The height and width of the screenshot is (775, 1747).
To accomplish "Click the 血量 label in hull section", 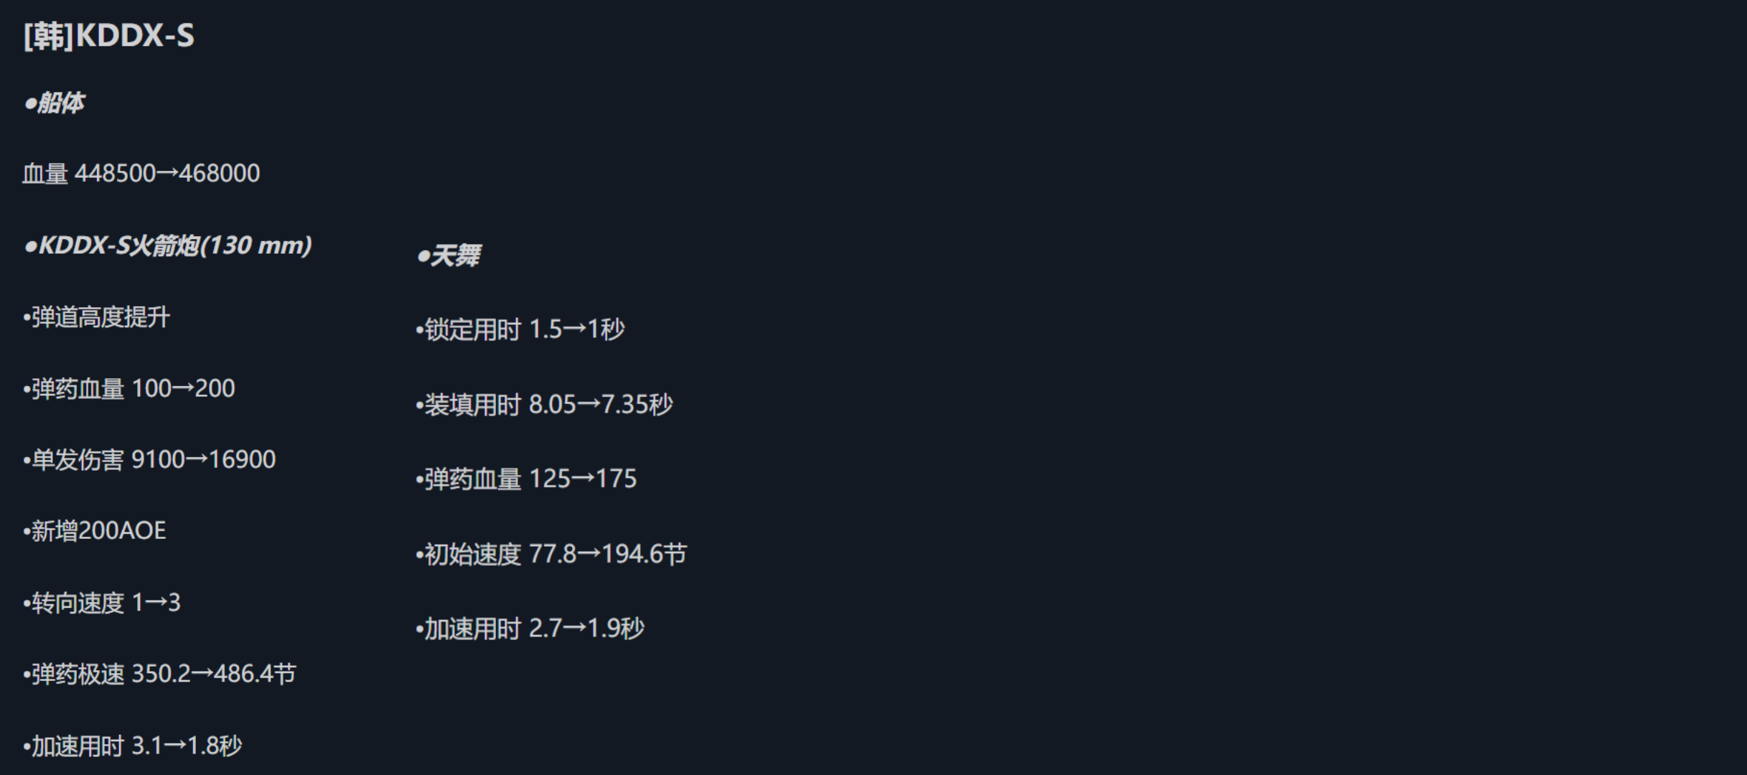I will (x=45, y=174).
